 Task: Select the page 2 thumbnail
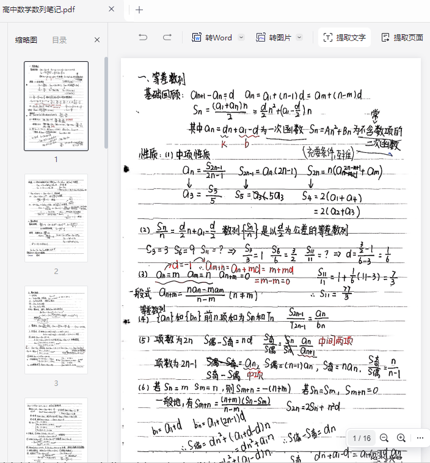(56, 218)
